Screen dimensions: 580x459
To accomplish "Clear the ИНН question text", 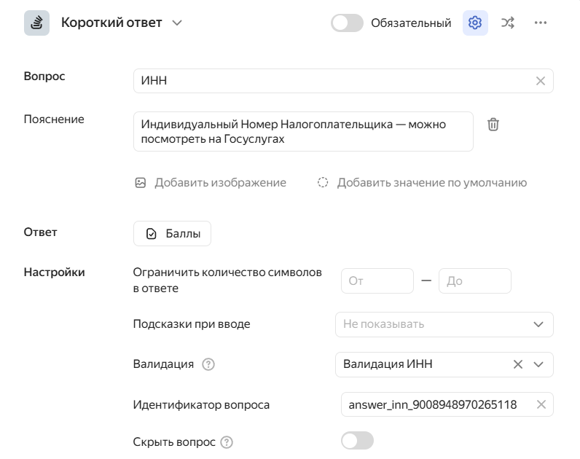I will point(540,81).
